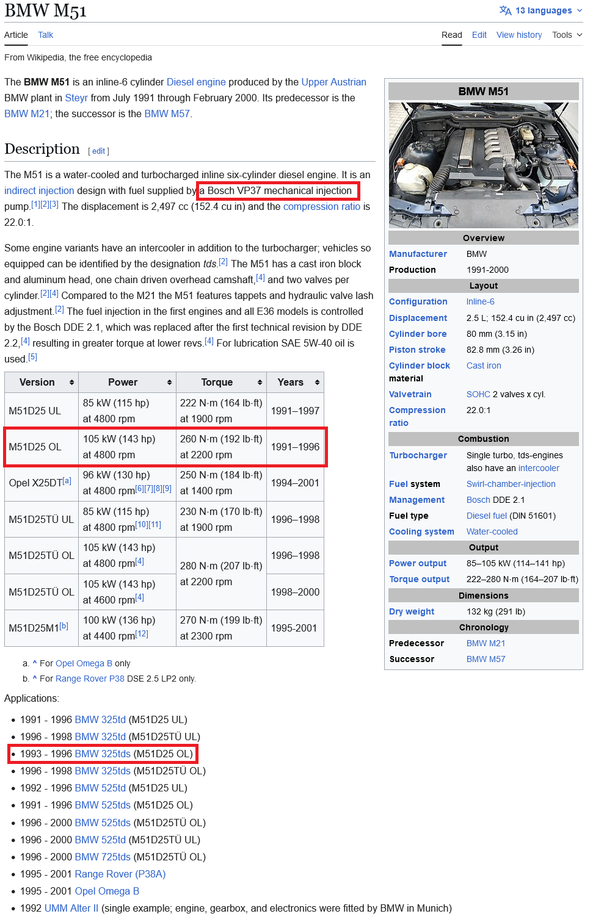Click back-reference caret for note b
Screen dimensions: 615x922
click(35, 678)
